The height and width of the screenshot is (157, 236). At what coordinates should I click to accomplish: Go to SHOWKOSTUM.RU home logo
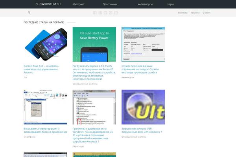tap(48, 4)
